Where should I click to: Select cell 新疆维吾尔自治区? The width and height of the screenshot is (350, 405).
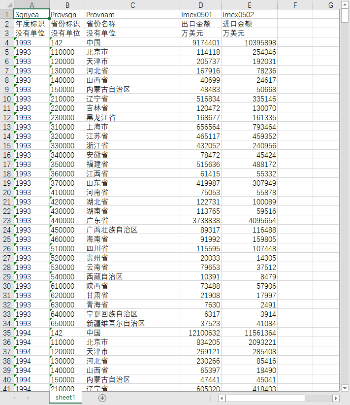(132, 323)
